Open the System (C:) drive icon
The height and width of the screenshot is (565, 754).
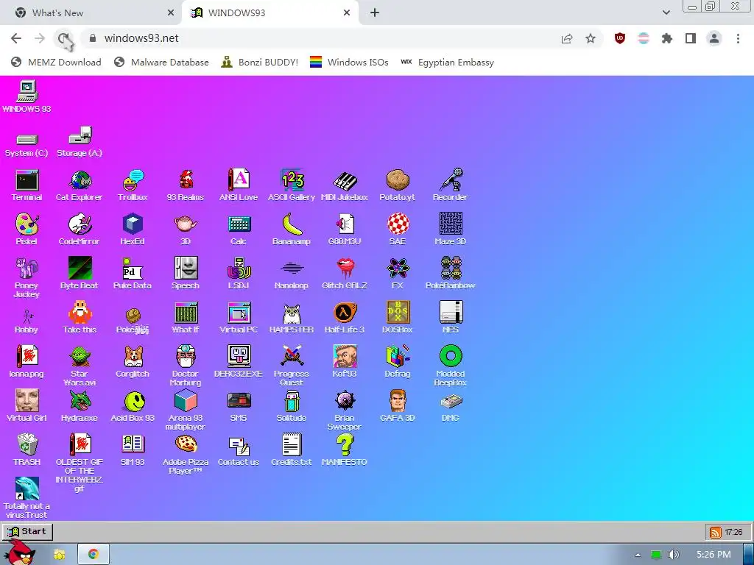point(27,144)
